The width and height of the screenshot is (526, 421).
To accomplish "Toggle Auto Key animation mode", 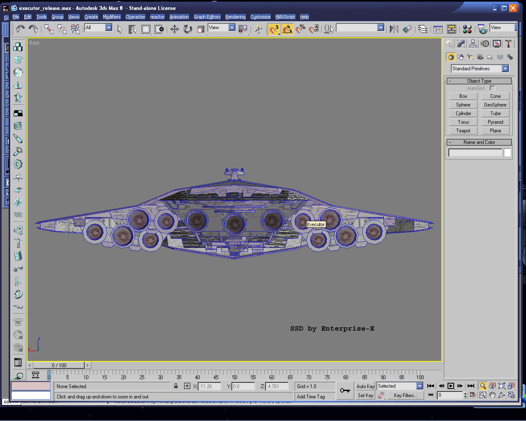I will [x=365, y=386].
